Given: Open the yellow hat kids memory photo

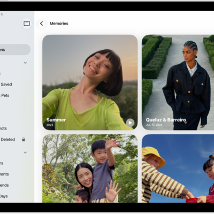Looking at the screenshot, I should (x=178, y=169).
